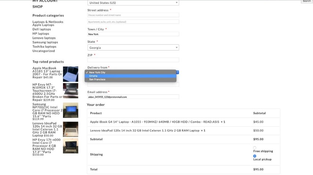Click the ZIP code field

[x=133, y=60]
